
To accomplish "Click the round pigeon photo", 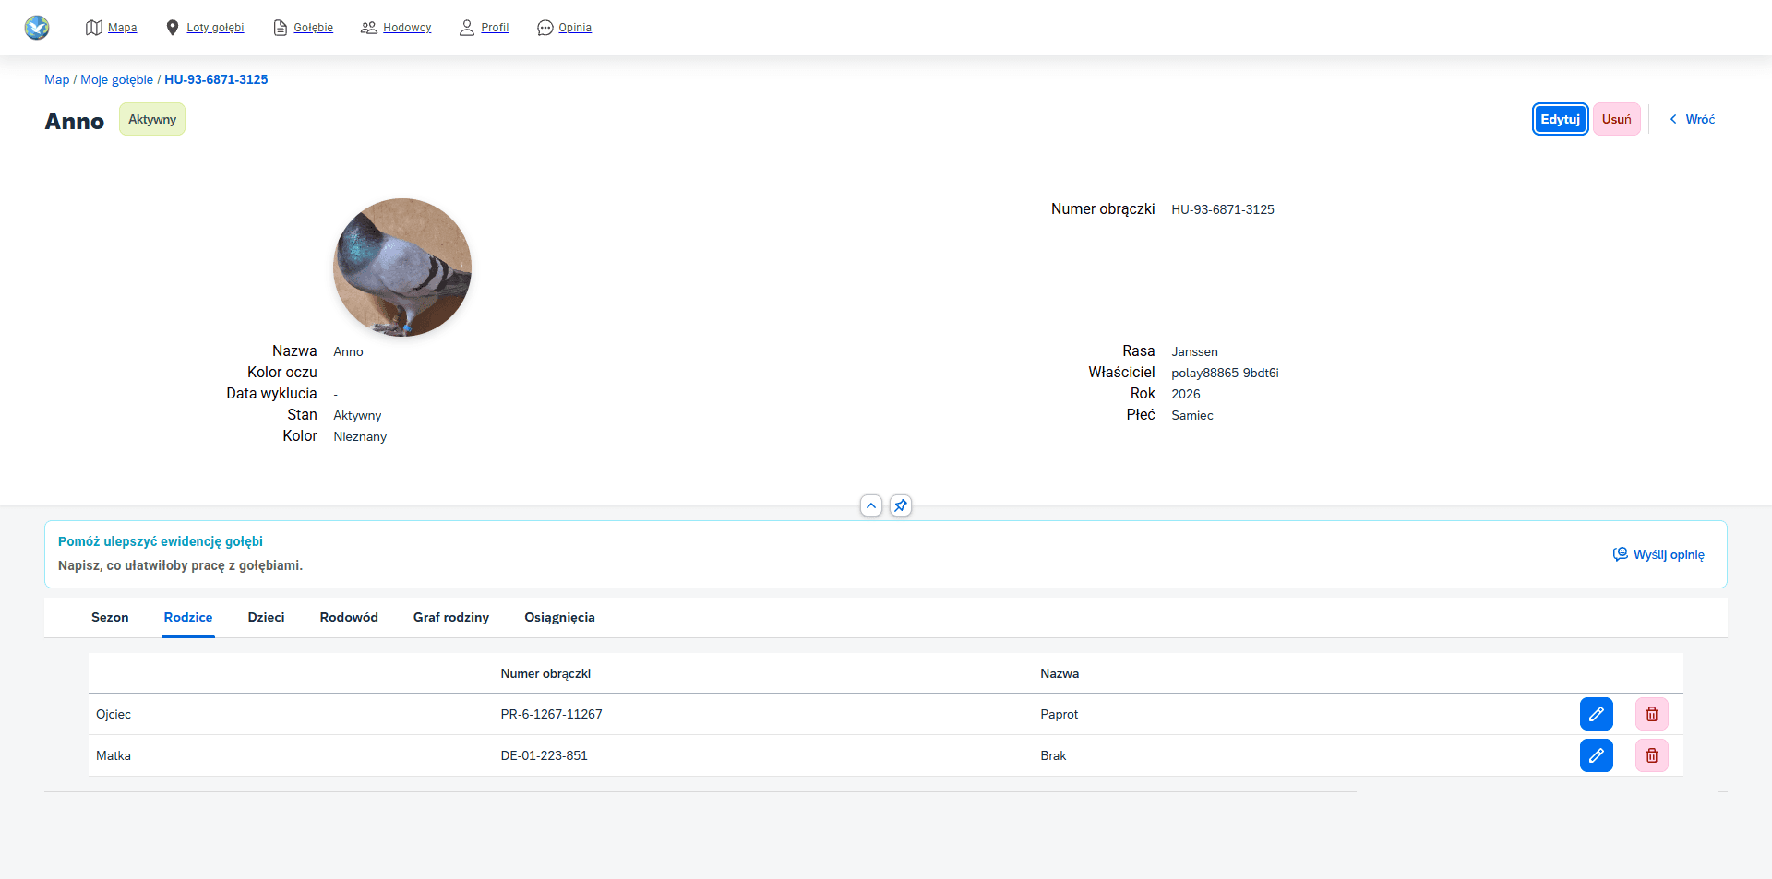I will pos(402,267).
